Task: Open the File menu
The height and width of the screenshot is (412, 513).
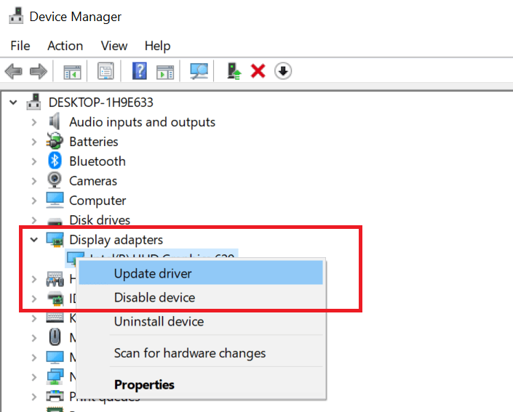Action: pyautogui.click(x=20, y=46)
